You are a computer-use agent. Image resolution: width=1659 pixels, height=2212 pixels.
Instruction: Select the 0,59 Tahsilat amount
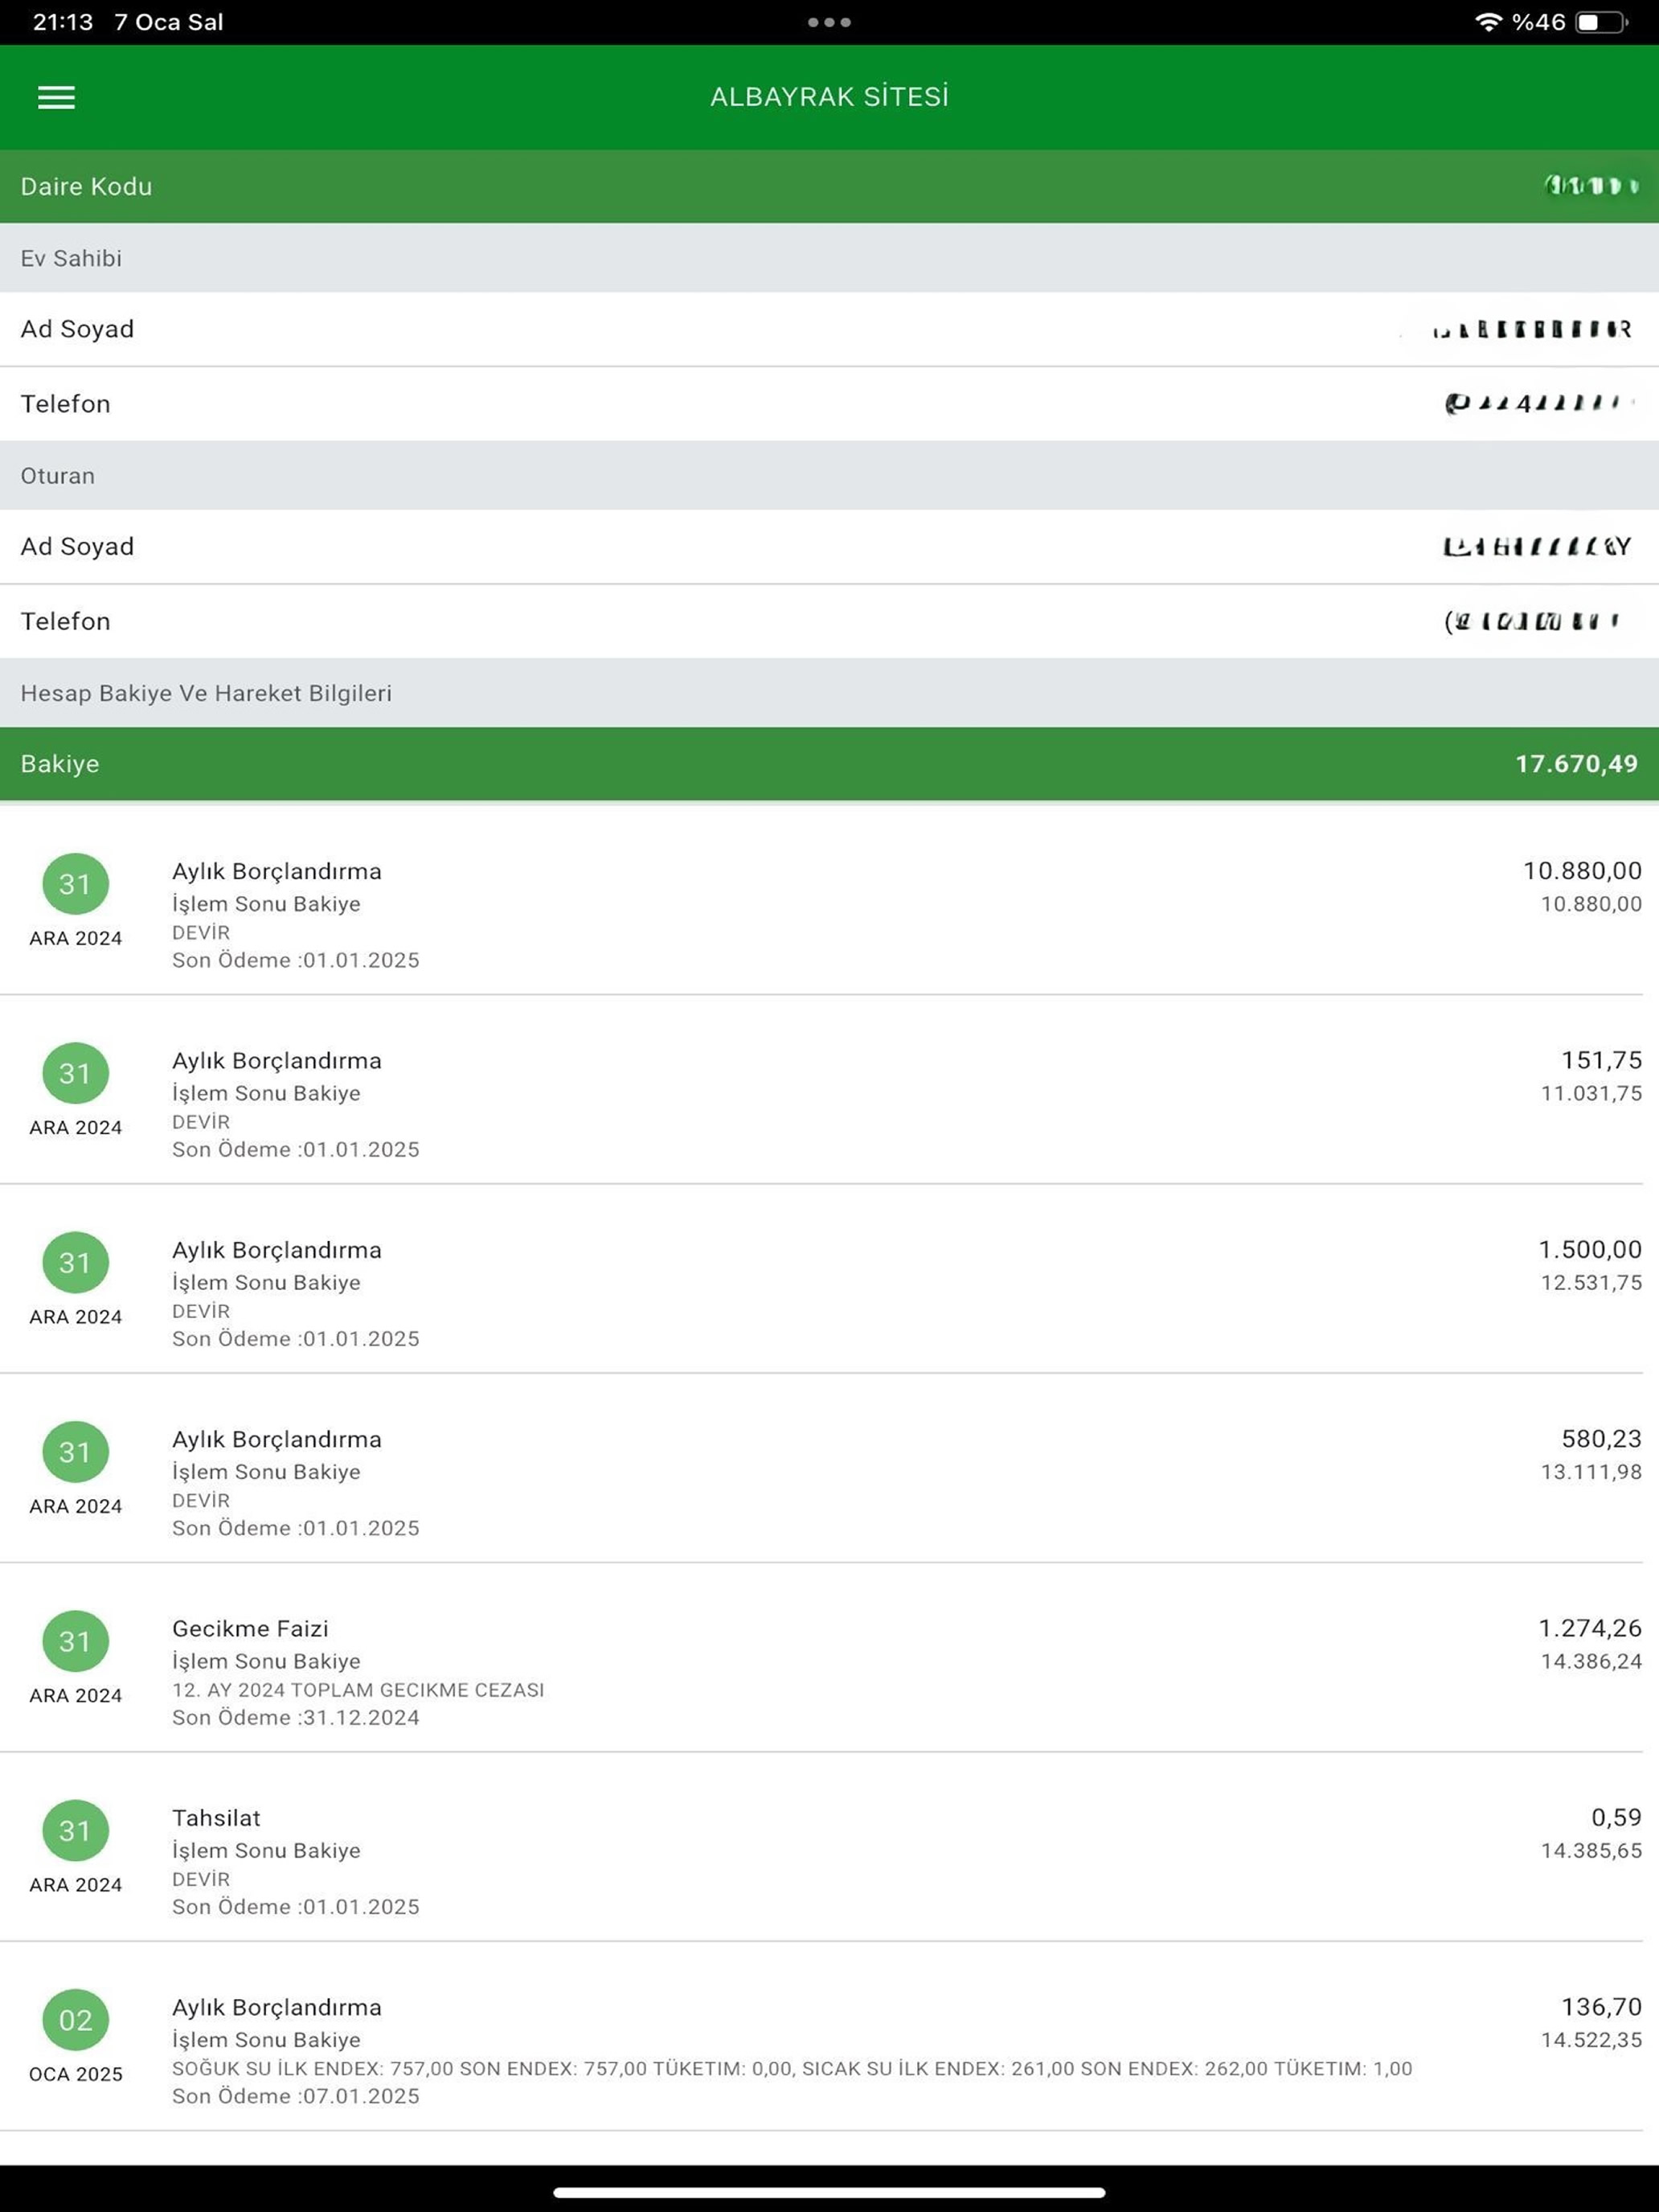[x=1616, y=1817]
